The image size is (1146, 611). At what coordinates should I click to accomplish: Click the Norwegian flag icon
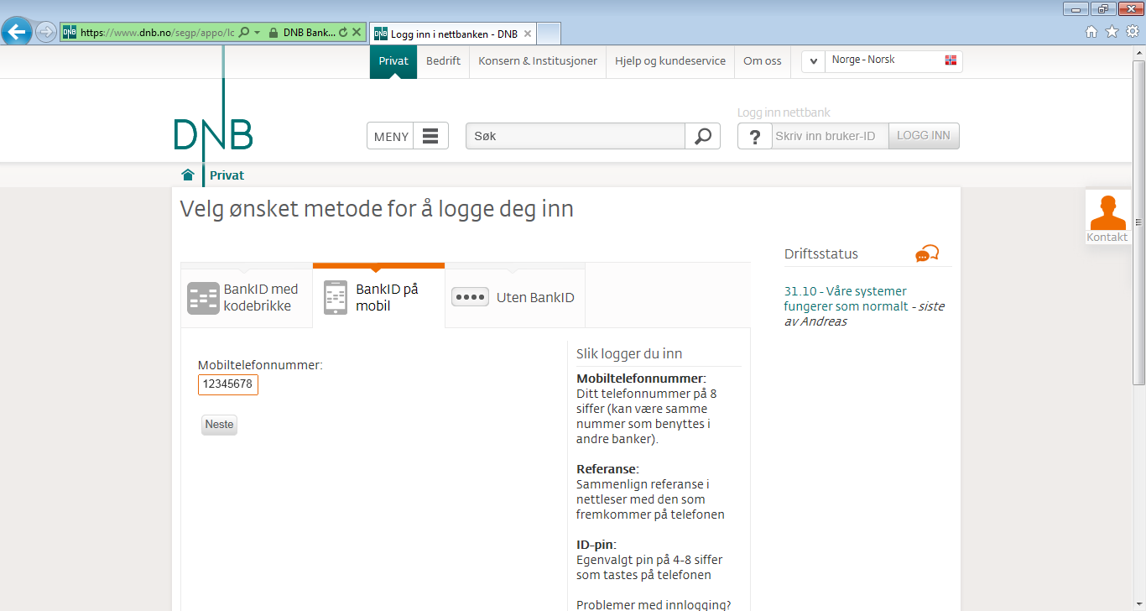click(951, 60)
